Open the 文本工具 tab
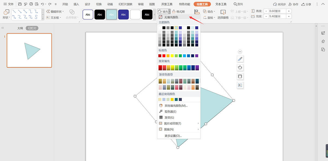 [221, 4]
